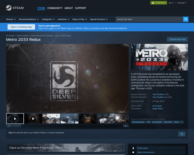Click the Atmospheric tag

[x=157, y=122]
